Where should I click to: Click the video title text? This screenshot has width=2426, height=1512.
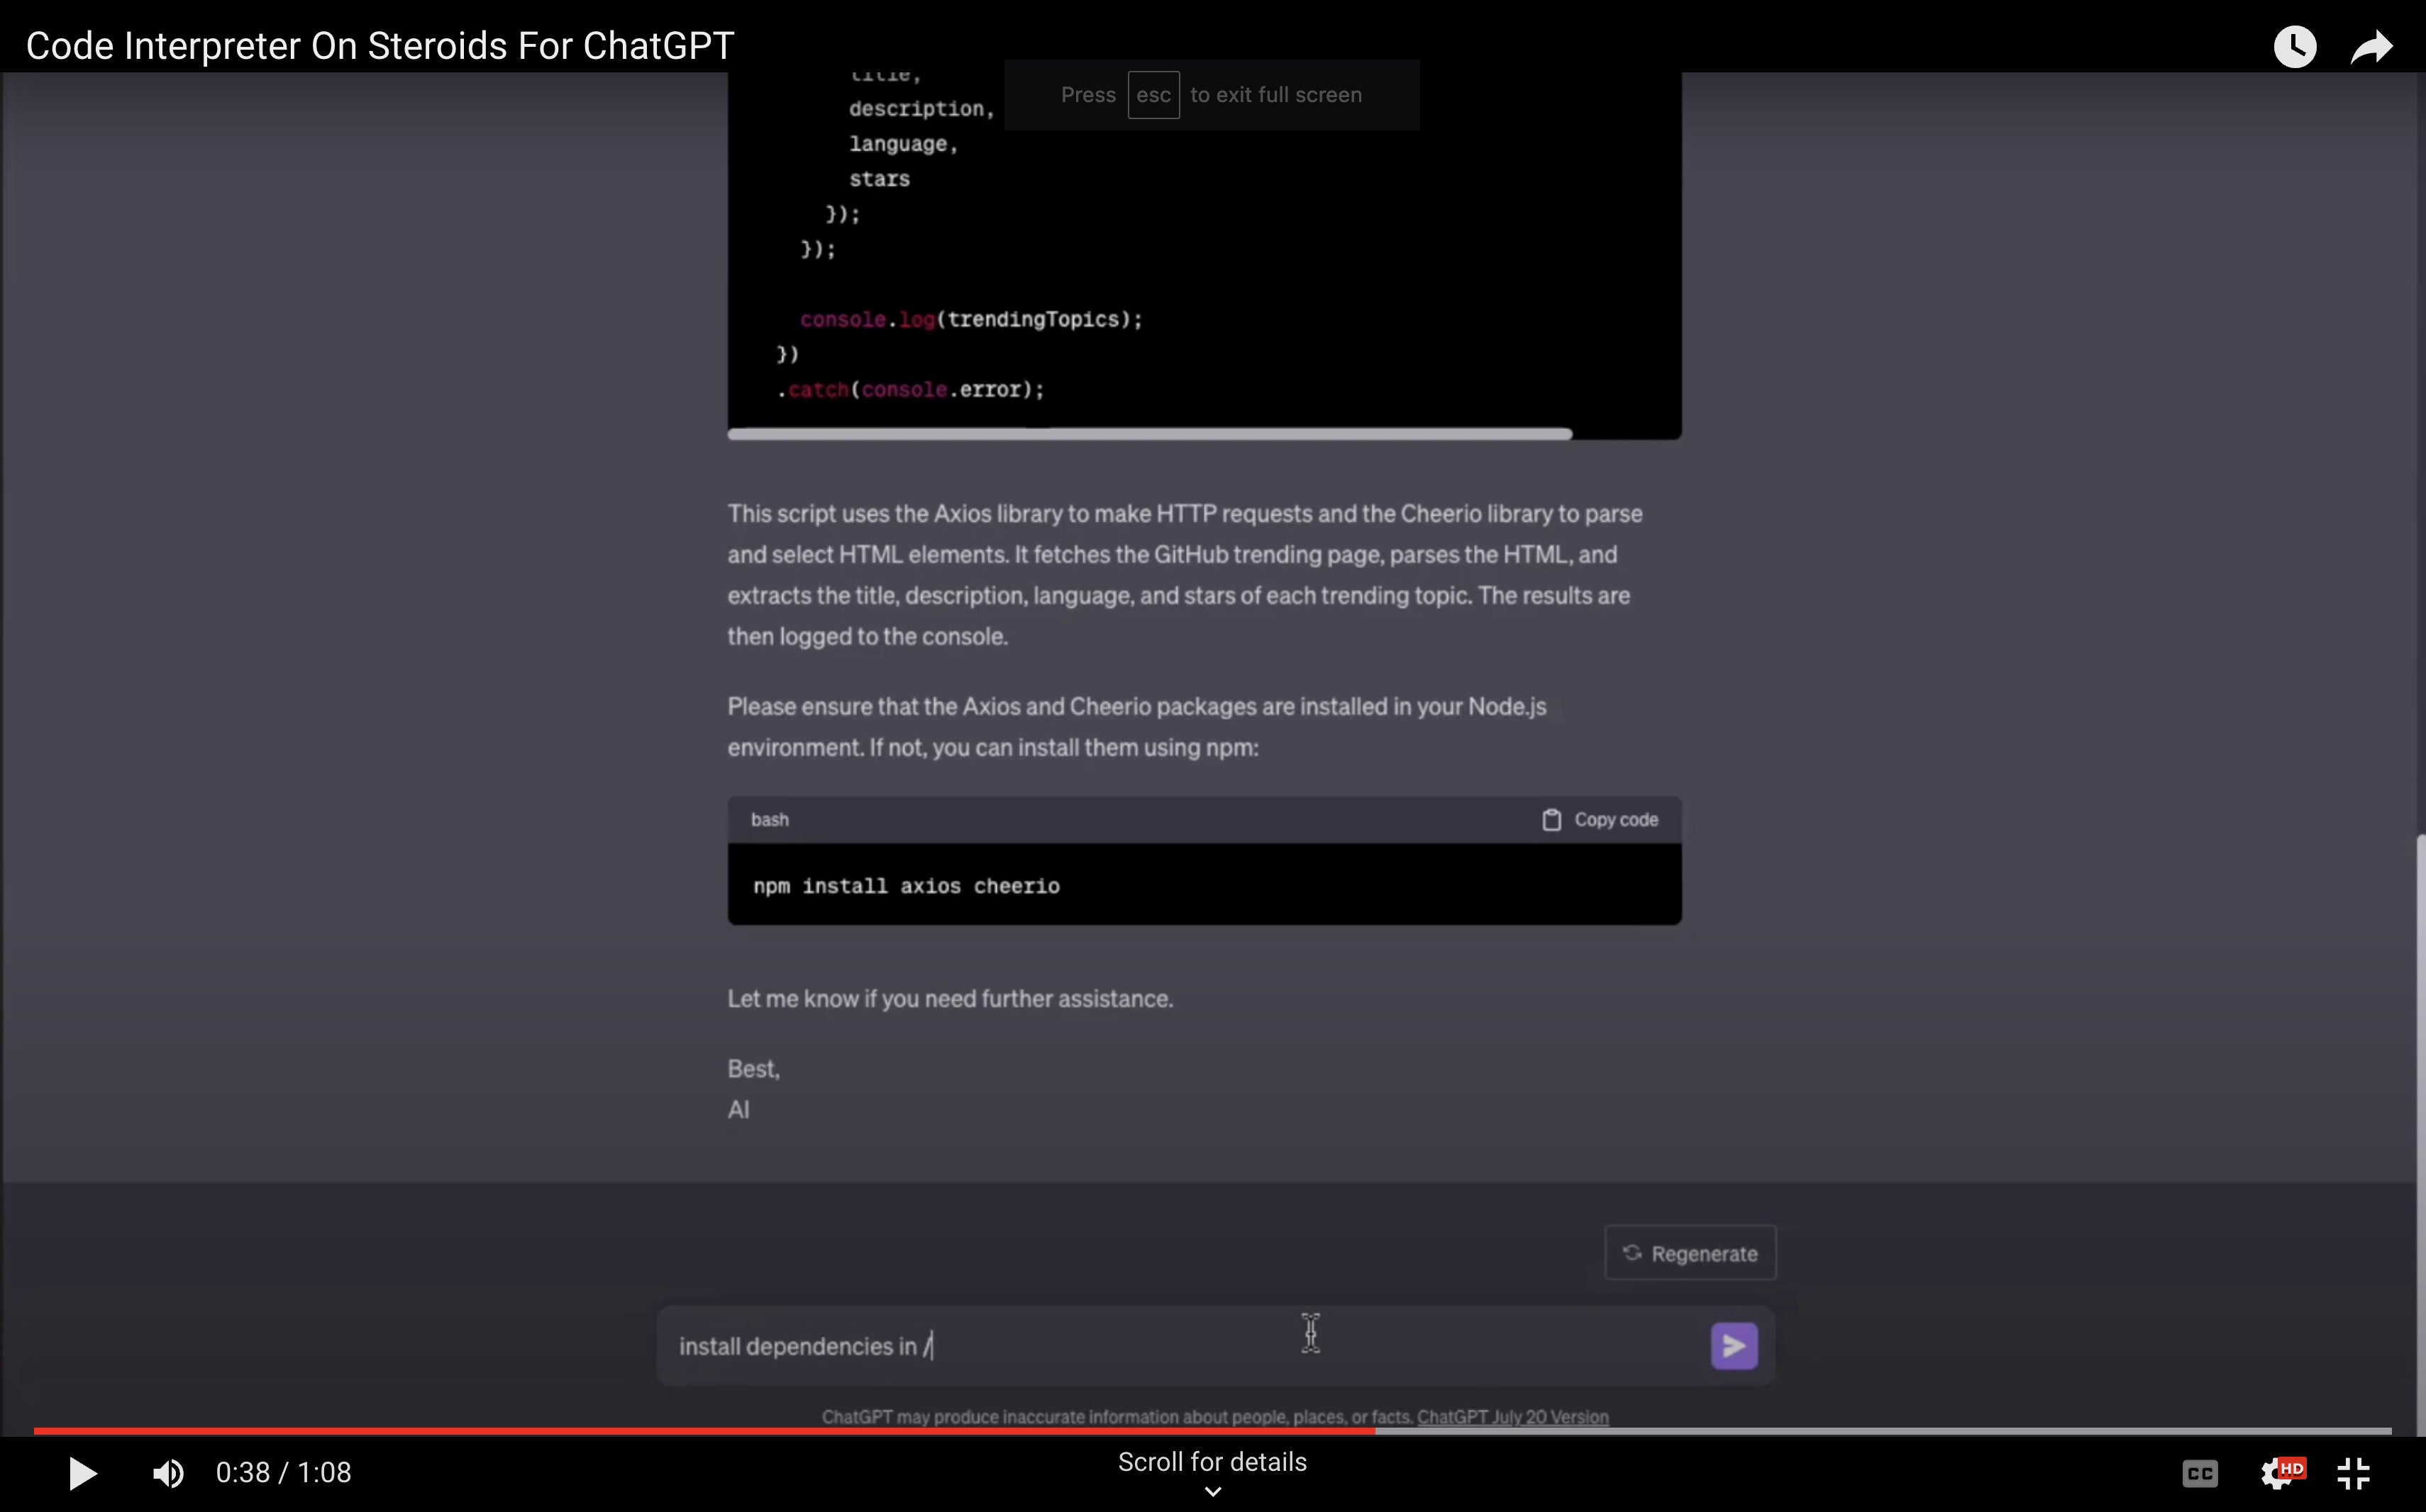(x=380, y=46)
